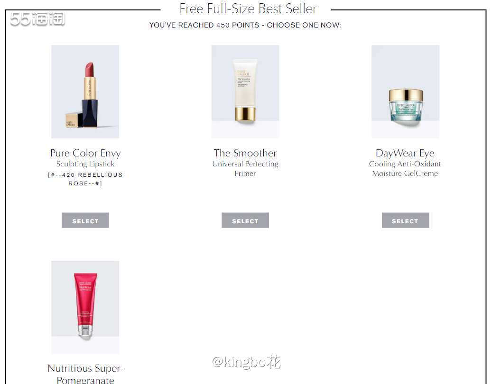Image resolution: width=492 pixels, height=384 pixels.
Task: Select the DayWear Eye GelCreme reward
Action: [405, 220]
